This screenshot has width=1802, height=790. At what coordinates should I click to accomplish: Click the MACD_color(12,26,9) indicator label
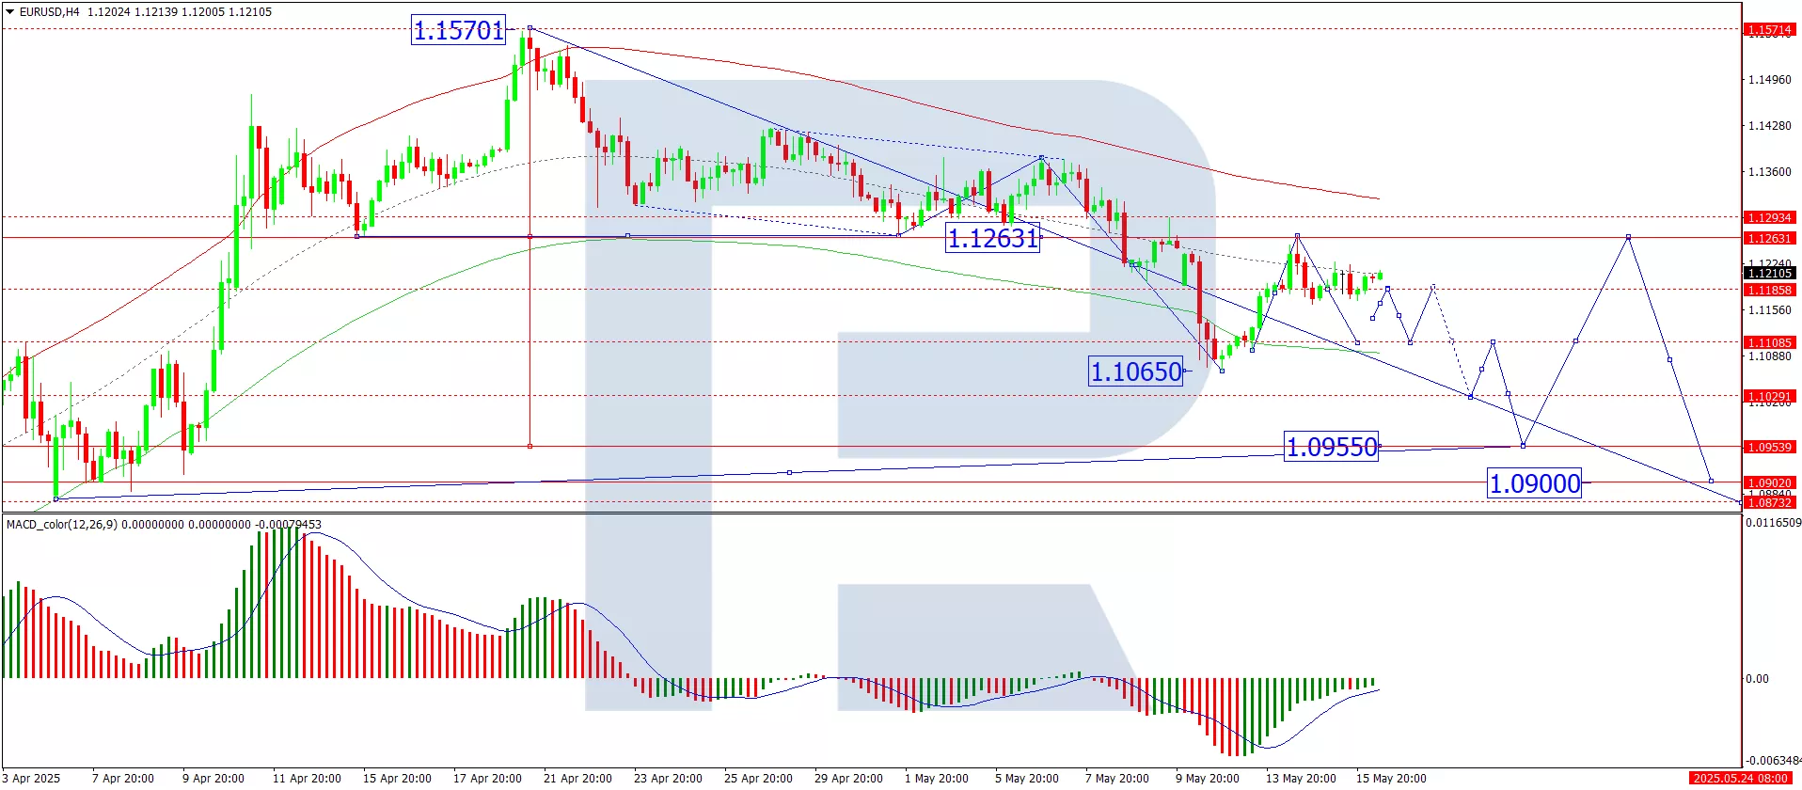[62, 524]
